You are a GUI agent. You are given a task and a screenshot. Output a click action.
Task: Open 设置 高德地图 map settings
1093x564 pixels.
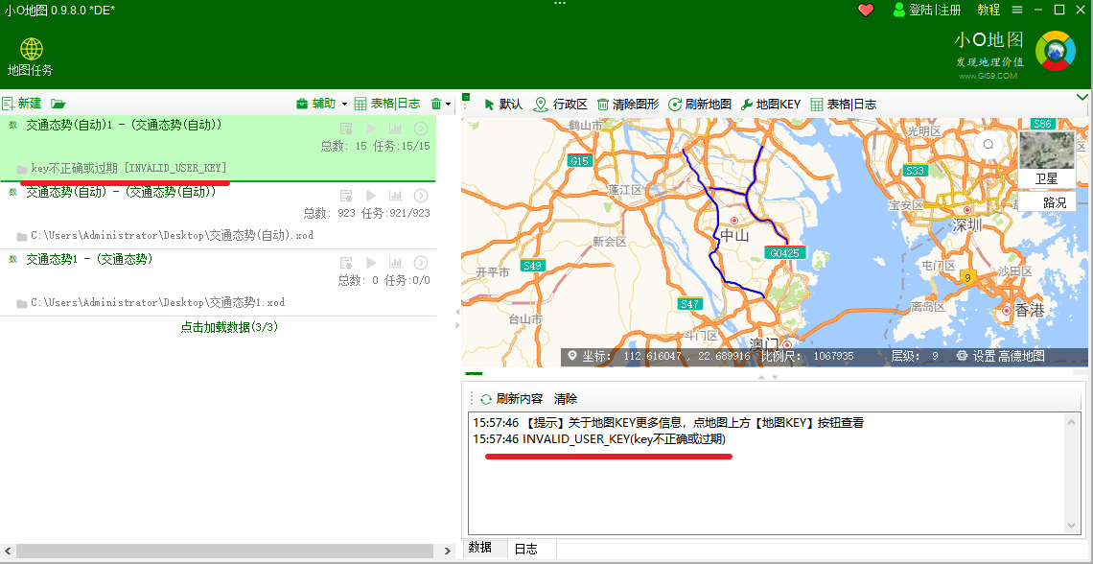pyautogui.click(x=1000, y=356)
